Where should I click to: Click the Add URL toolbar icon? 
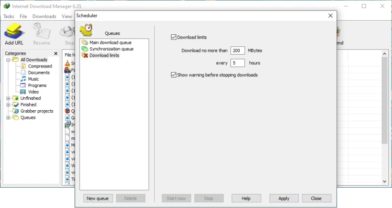(x=14, y=31)
